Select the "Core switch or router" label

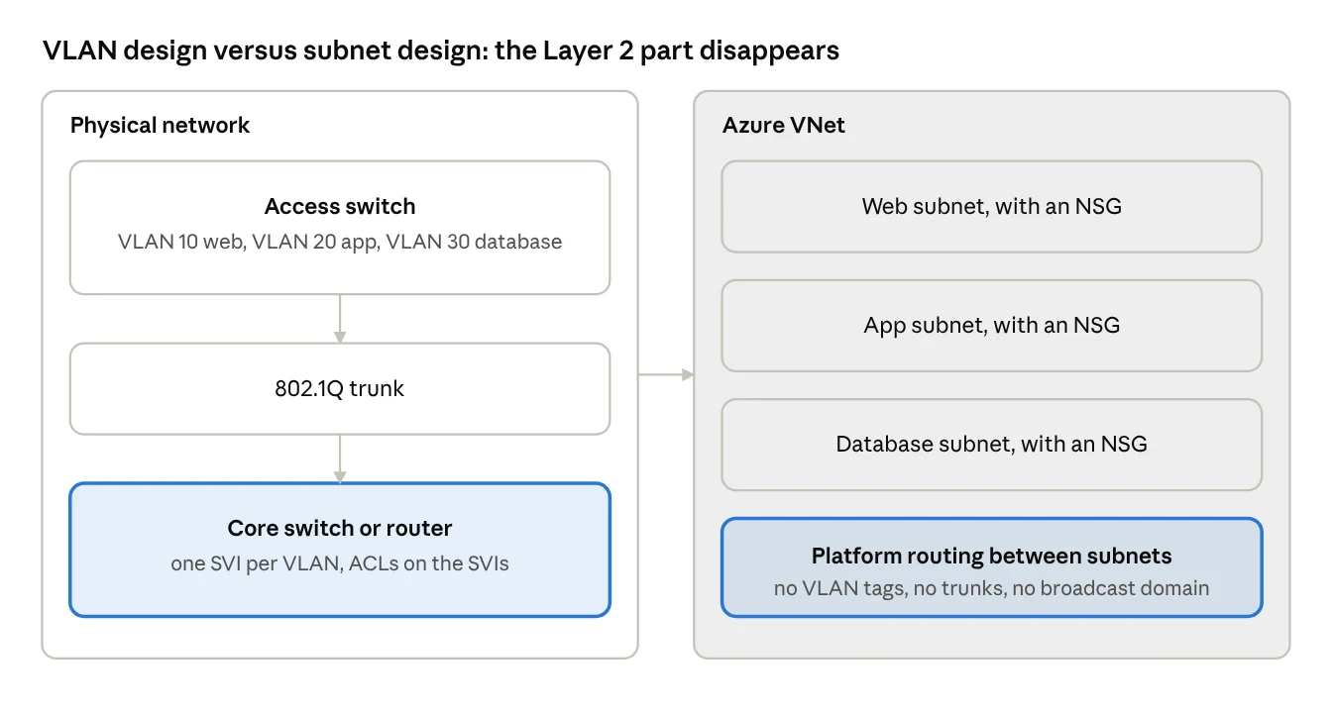pos(340,529)
